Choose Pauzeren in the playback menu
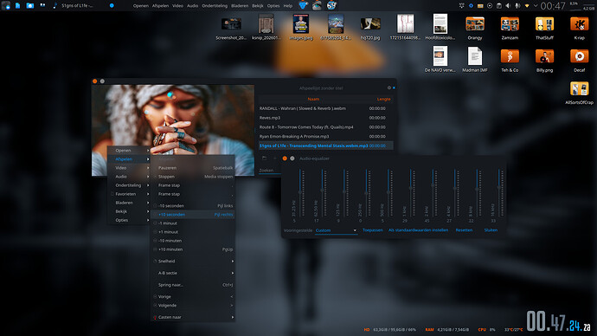Screen dimensions: 597x336 pos(193,168)
